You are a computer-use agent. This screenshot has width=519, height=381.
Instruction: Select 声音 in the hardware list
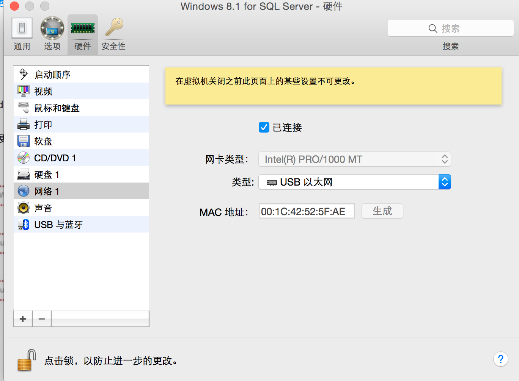81,208
